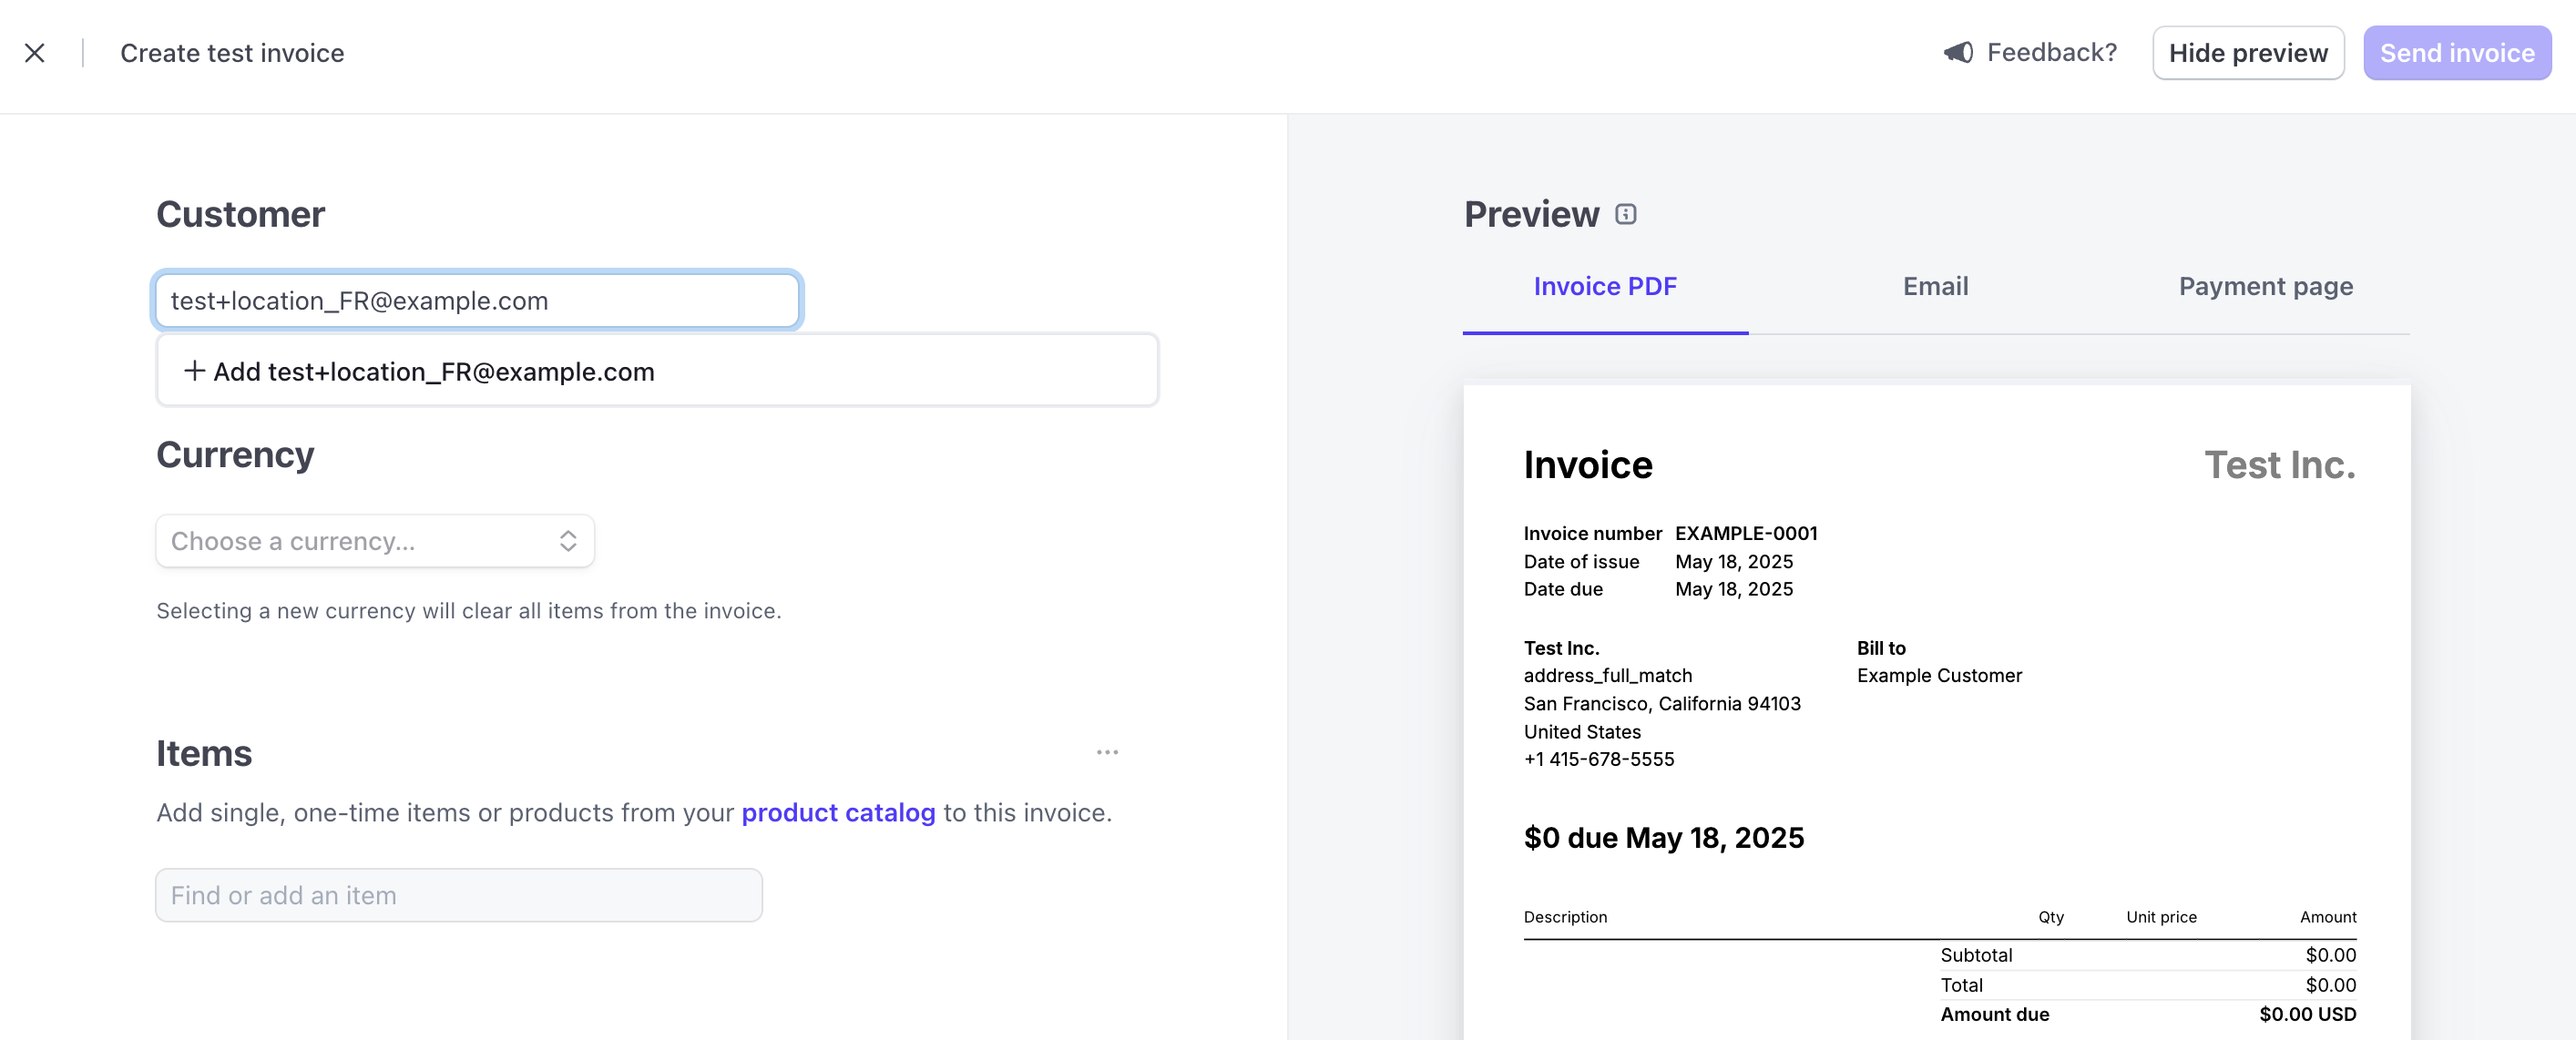Click the Items section heading
The image size is (2576, 1040).
[x=204, y=753]
